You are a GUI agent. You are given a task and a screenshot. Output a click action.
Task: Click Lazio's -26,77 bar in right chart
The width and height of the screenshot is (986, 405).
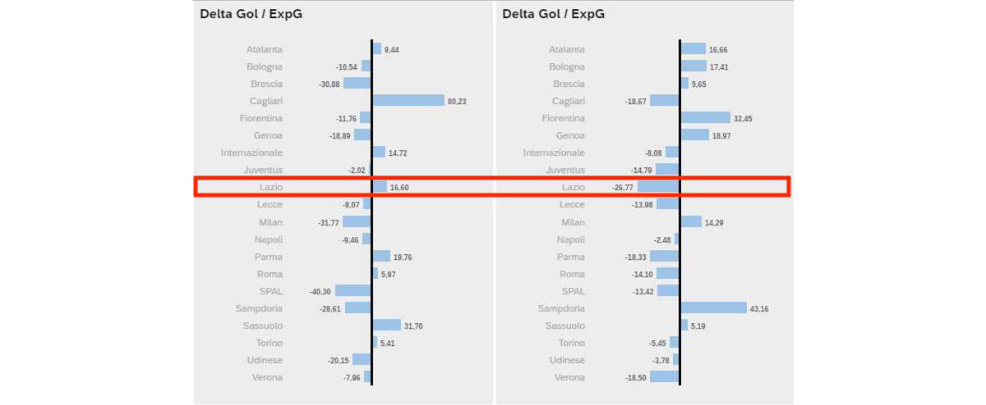(658, 187)
